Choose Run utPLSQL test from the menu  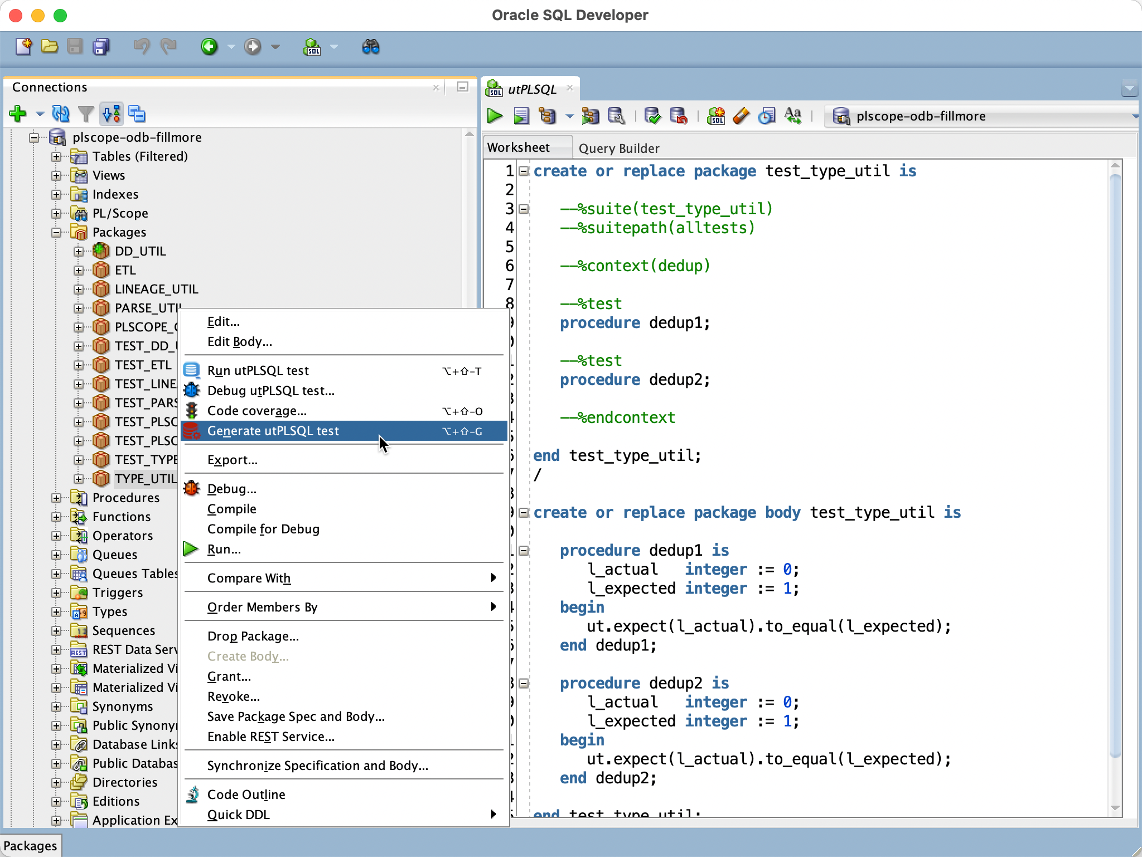[257, 370]
